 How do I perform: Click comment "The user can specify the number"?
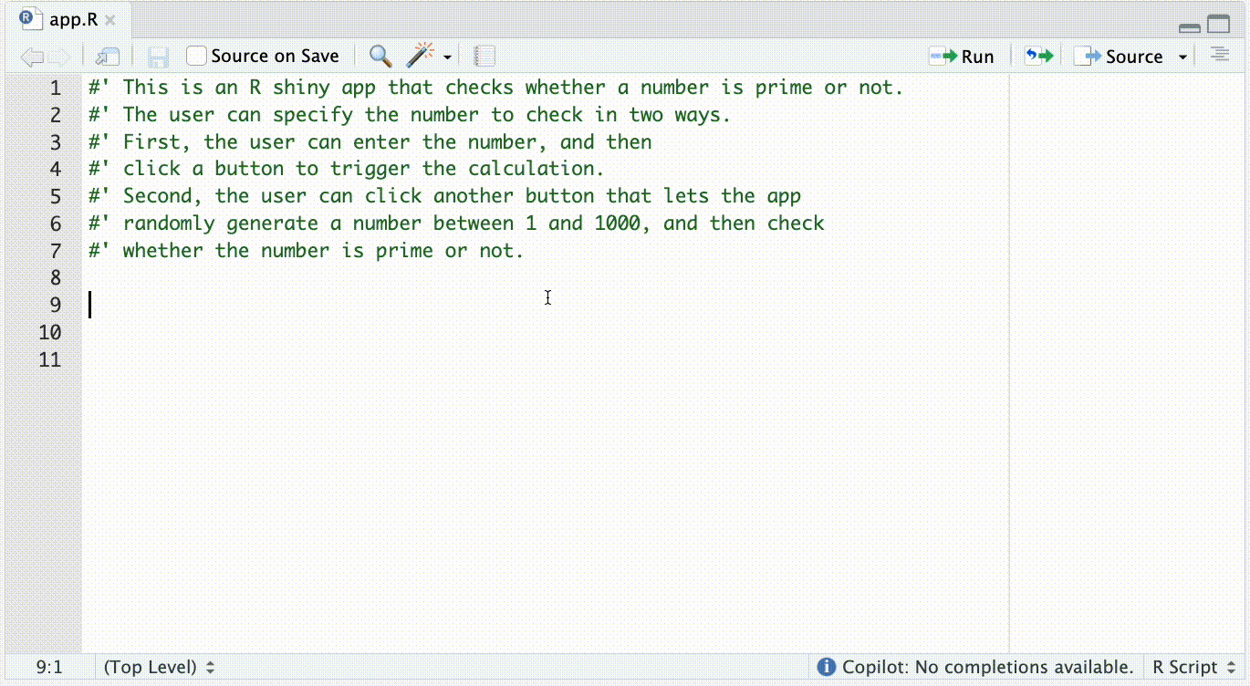(410, 115)
